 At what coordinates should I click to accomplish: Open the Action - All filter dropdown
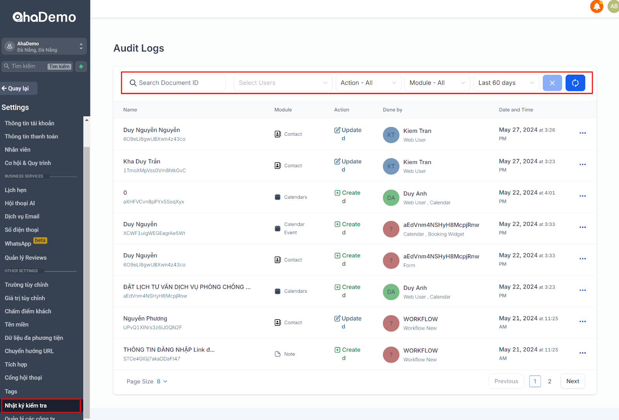[368, 83]
